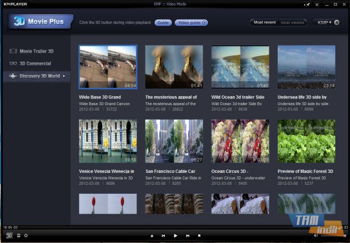Click the KMP+ home button

[x=326, y=23]
